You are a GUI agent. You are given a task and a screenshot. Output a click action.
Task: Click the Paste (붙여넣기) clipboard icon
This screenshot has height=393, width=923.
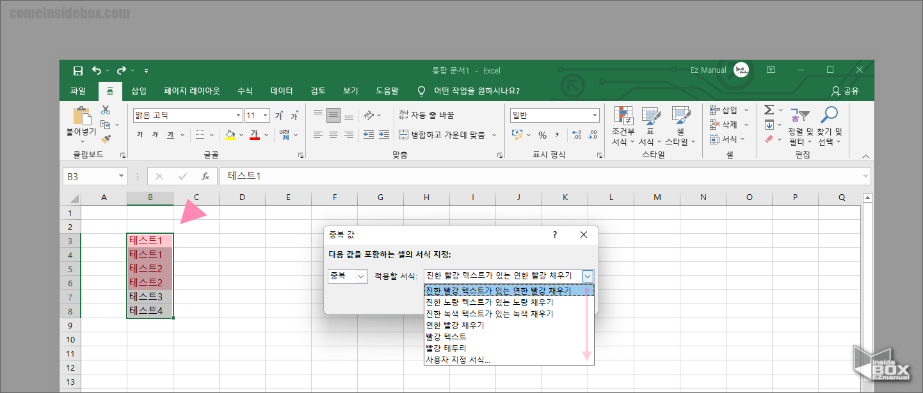82,116
